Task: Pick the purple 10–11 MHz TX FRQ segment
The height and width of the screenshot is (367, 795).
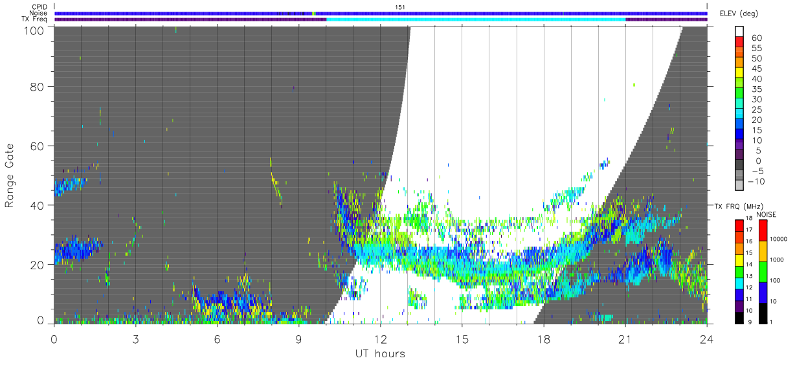Action: [739, 305]
